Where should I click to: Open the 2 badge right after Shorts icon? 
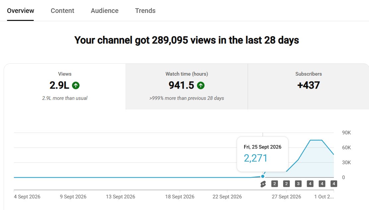(x=275, y=184)
